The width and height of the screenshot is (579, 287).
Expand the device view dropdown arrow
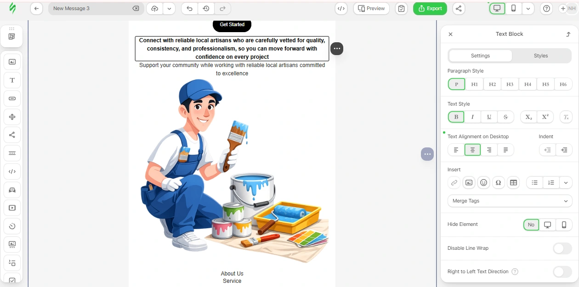[528, 8]
